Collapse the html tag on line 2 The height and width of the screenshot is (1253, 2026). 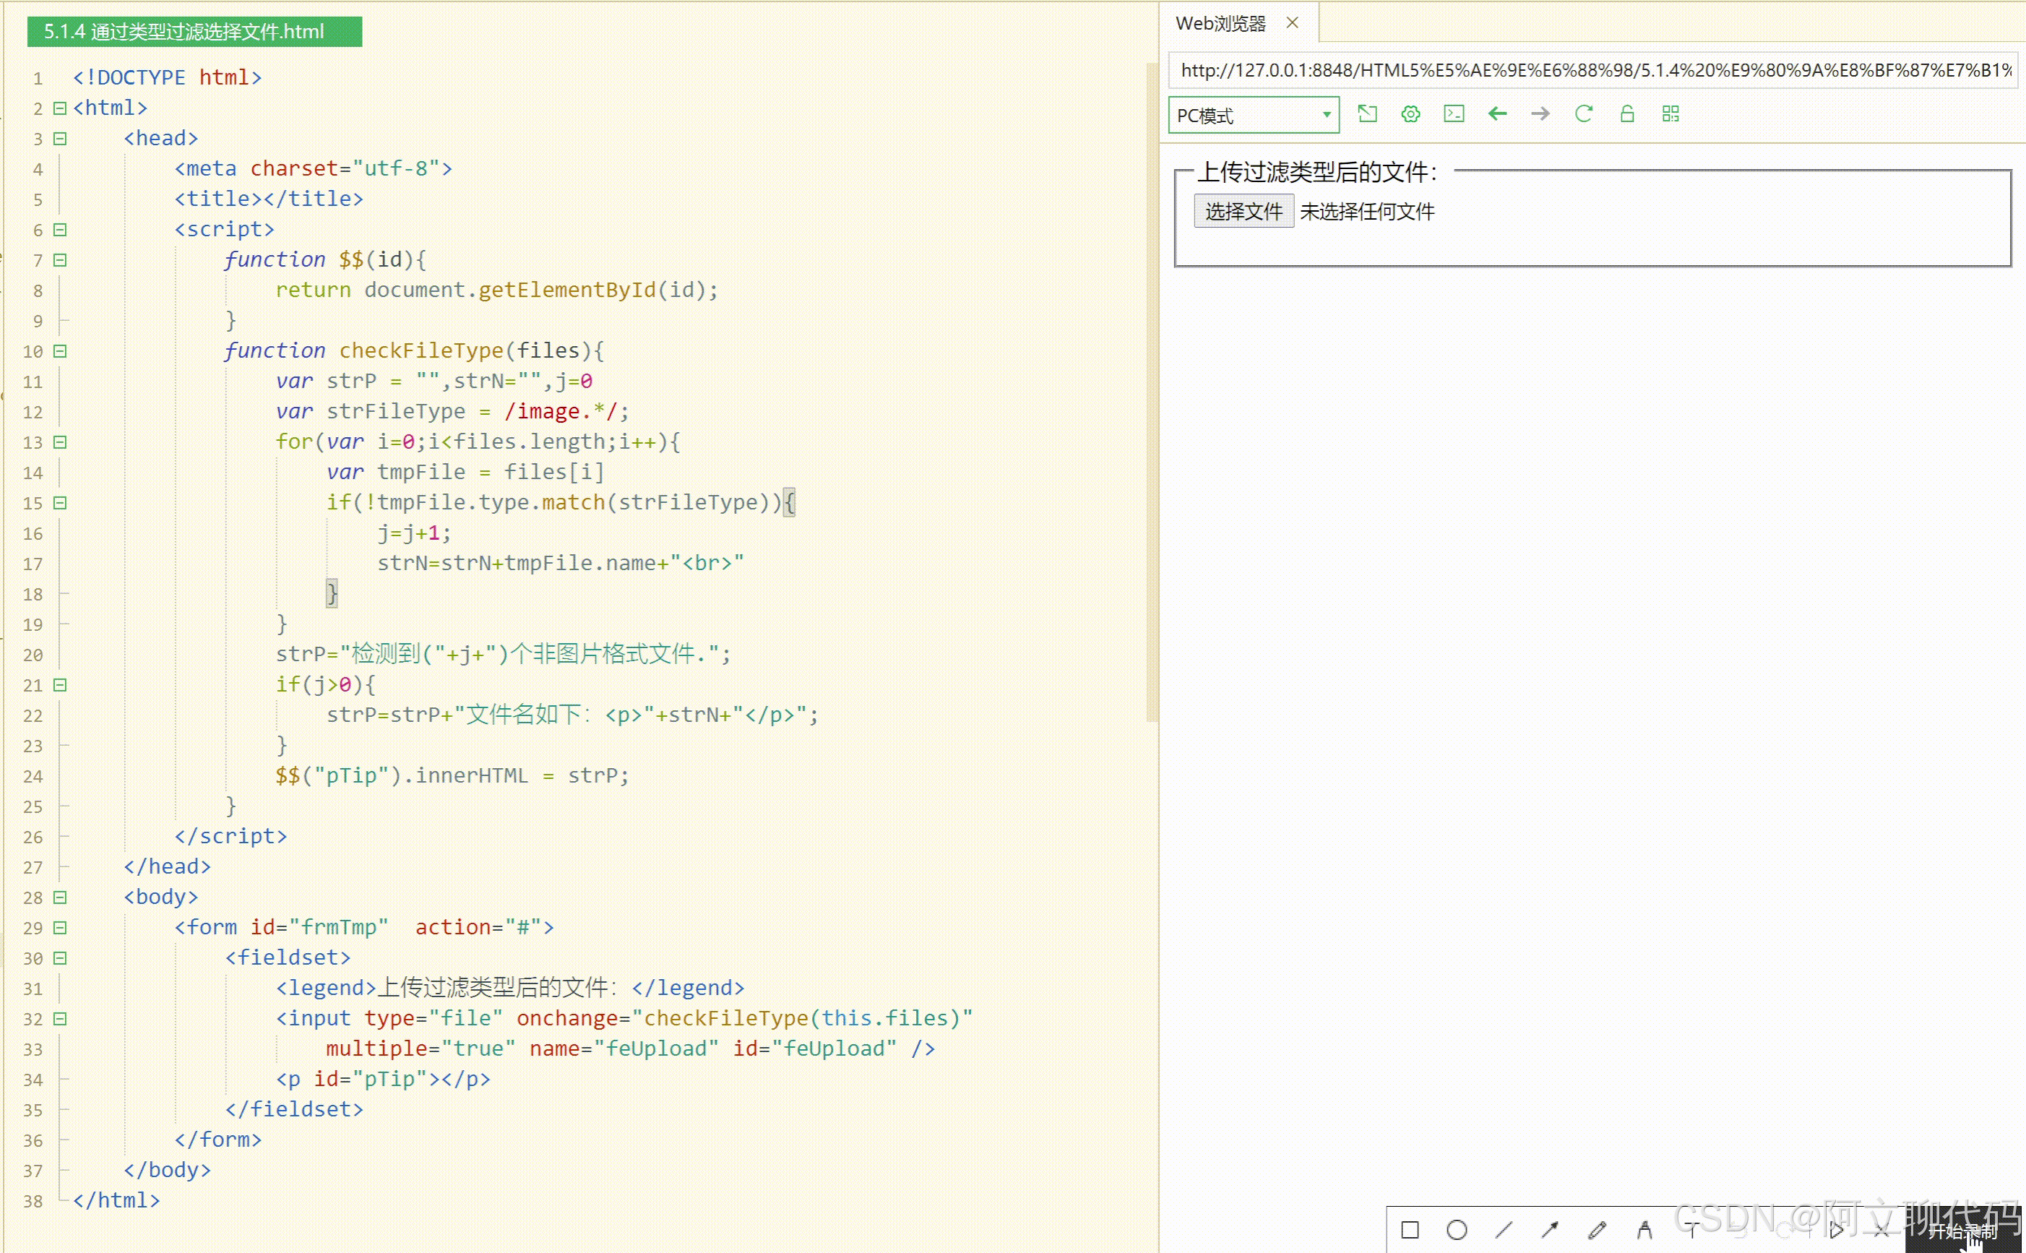(60, 108)
